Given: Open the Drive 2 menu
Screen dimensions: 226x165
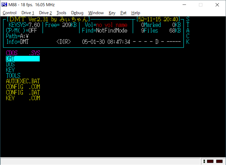Looking at the screenshot, I should (x=45, y=13).
